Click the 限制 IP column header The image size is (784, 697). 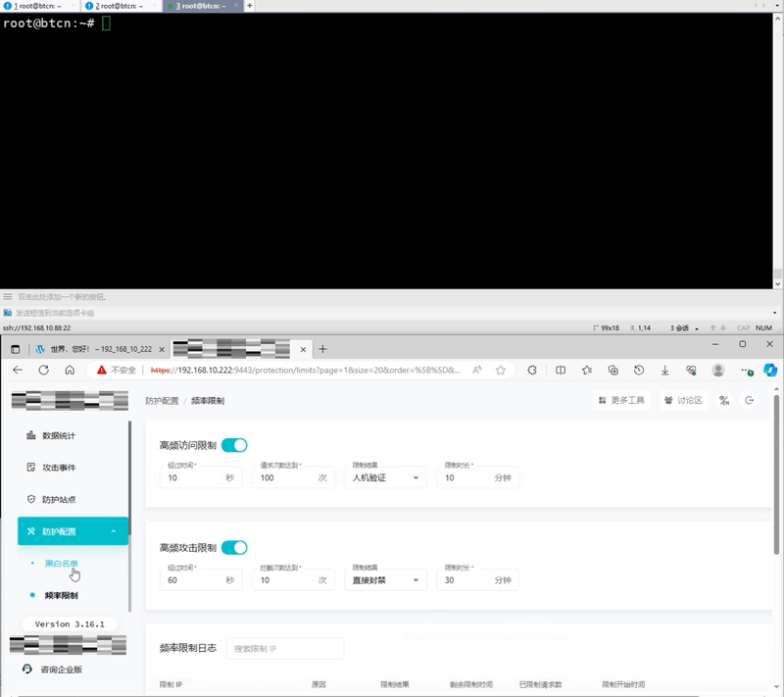tap(171, 684)
